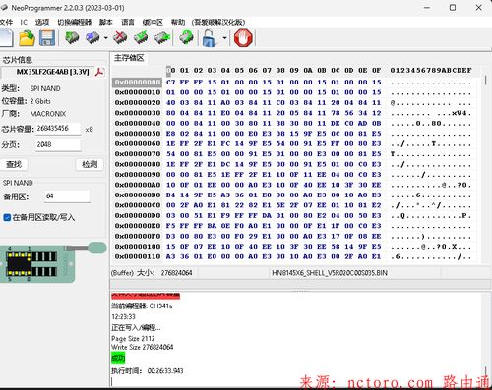
Task: Erase chip using the red X chip icon
Action: tap(120, 38)
